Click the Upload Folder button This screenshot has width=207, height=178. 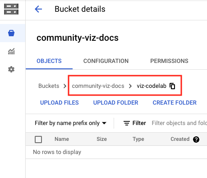115,103
